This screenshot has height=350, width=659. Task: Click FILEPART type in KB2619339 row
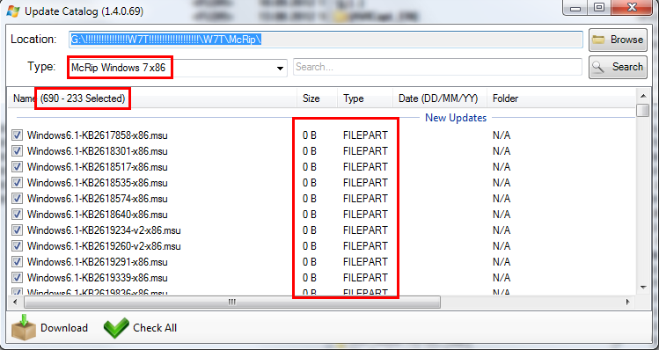pyautogui.click(x=365, y=278)
